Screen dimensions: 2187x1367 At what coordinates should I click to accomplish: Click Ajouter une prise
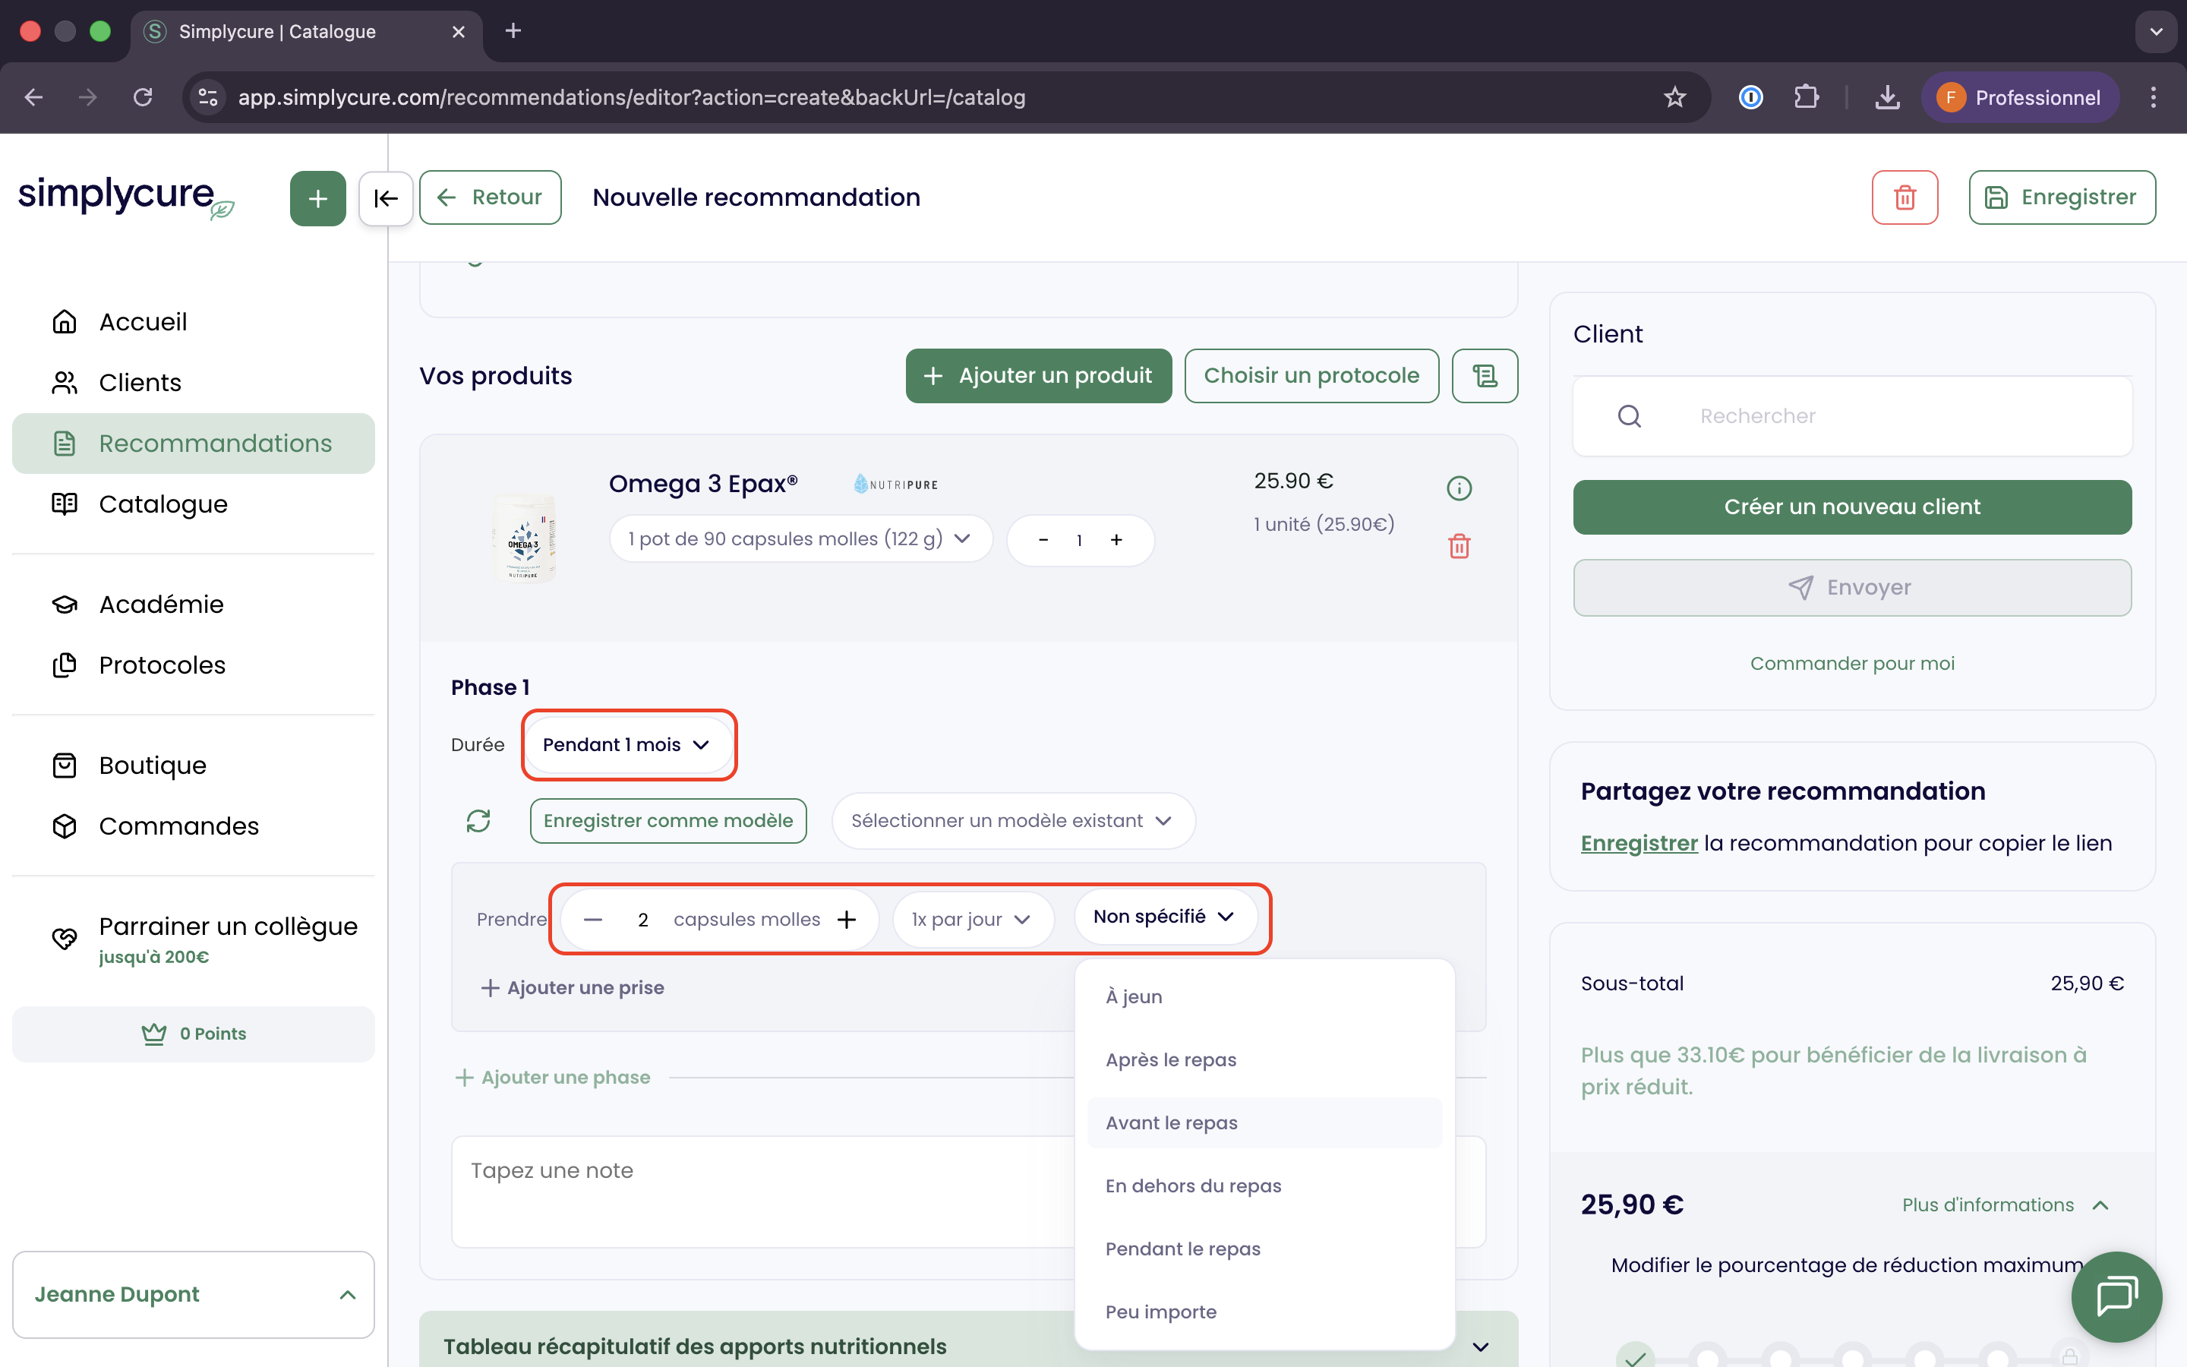573,987
